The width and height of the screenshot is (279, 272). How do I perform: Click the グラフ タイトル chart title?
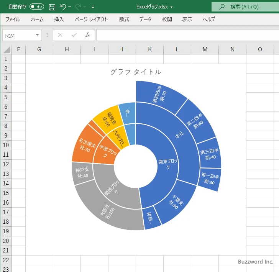tap(136, 72)
